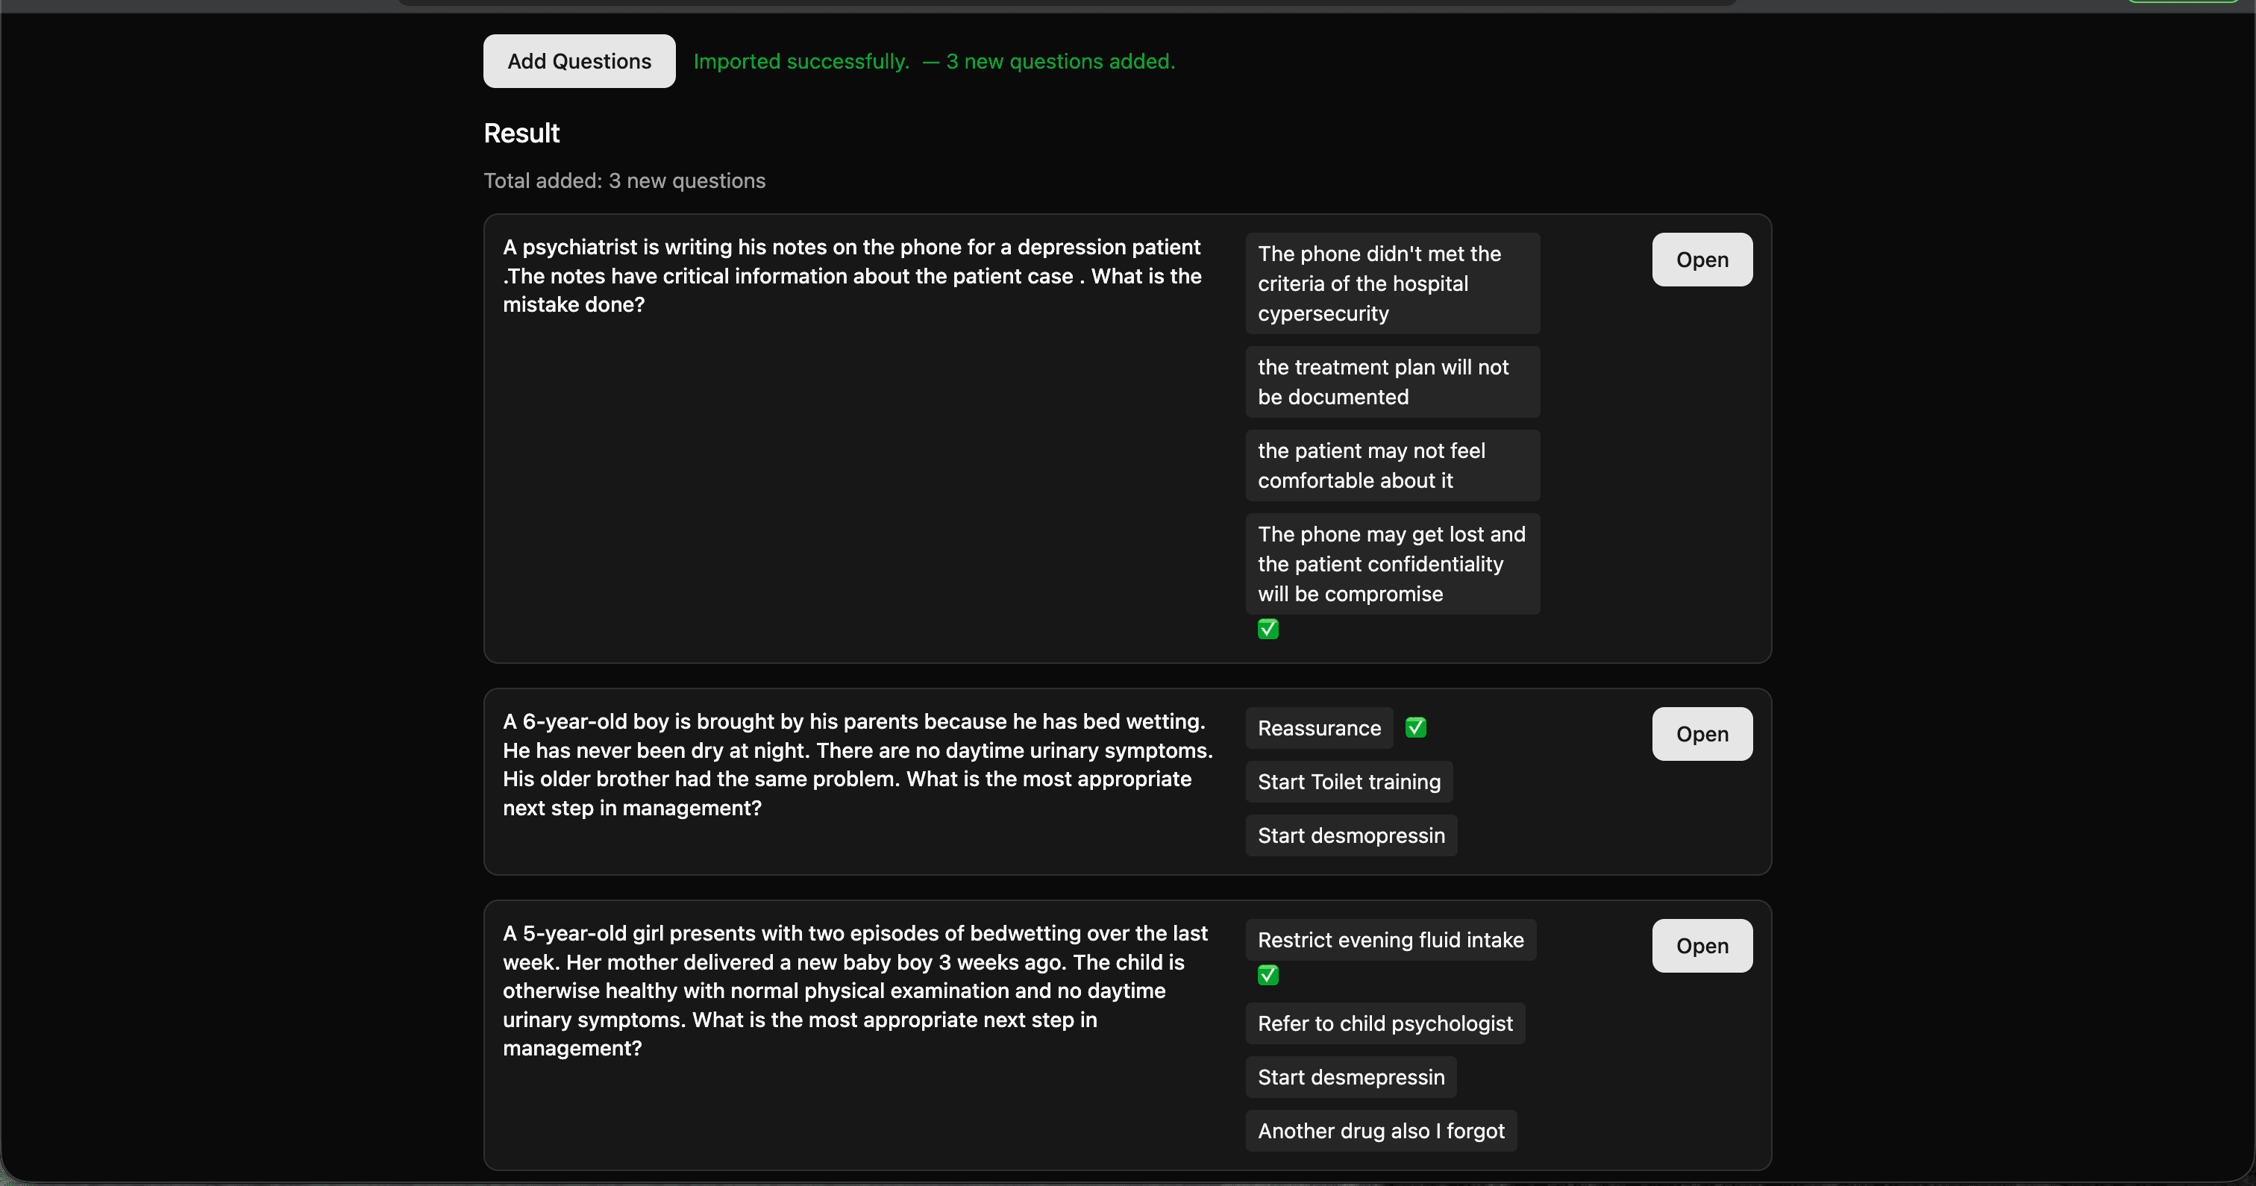The height and width of the screenshot is (1186, 2256).
Task: Open the 5-year-old girl bedwetting question
Action: coord(1702,946)
